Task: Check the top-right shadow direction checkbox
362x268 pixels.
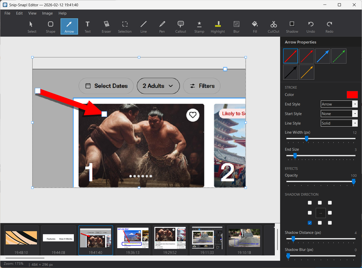Action: pyautogui.click(x=330, y=203)
